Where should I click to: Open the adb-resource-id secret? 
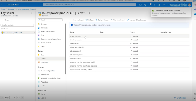click(75, 58)
